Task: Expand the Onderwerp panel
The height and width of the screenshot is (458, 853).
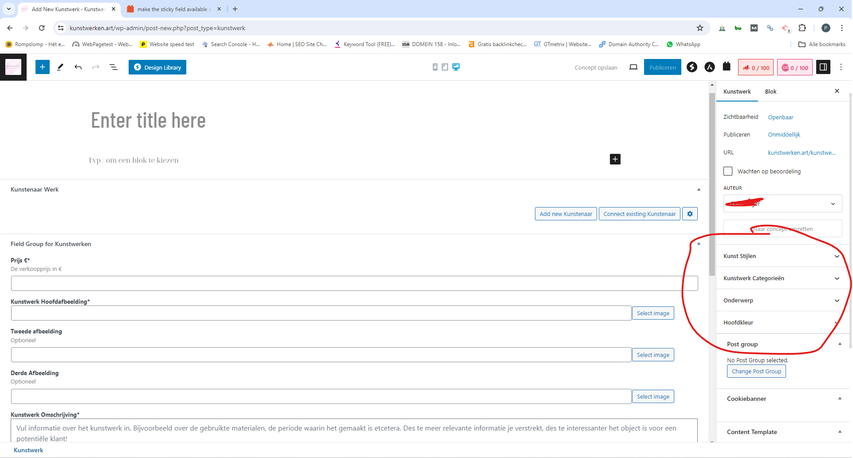Action: [782, 300]
